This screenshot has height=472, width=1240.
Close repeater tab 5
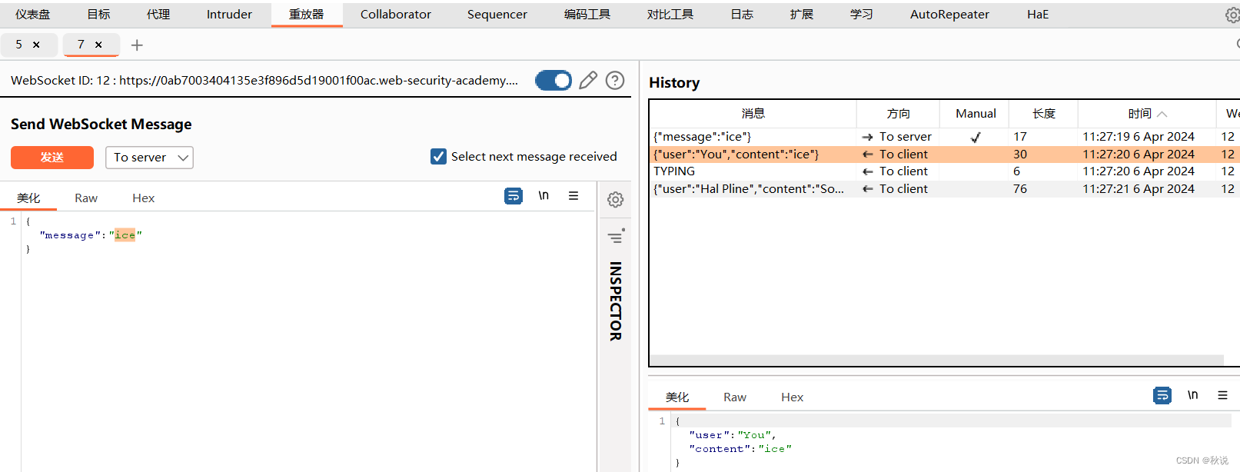(x=36, y=45)
